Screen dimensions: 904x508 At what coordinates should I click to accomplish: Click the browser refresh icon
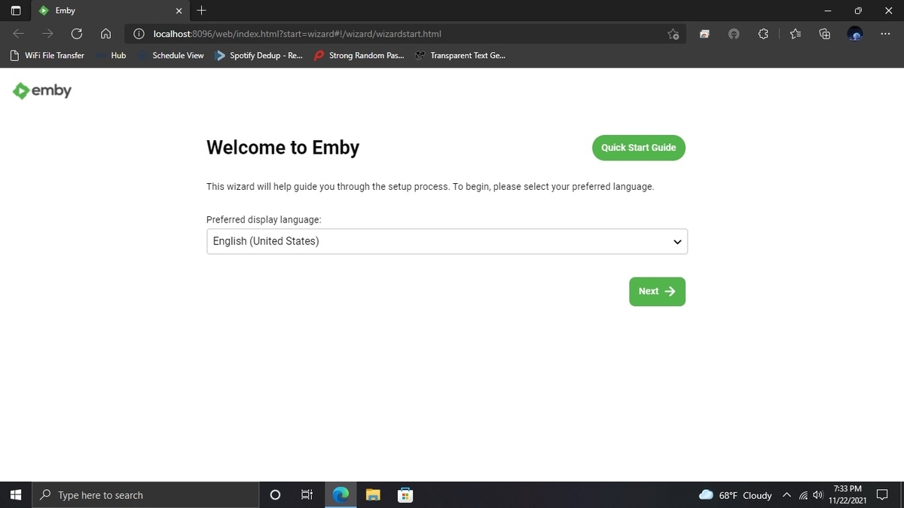[76, 34]
